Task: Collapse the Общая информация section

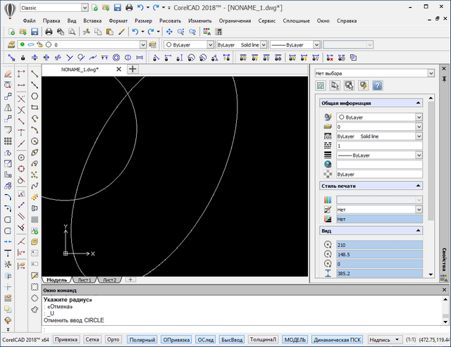Action: [x=418, y=103]
